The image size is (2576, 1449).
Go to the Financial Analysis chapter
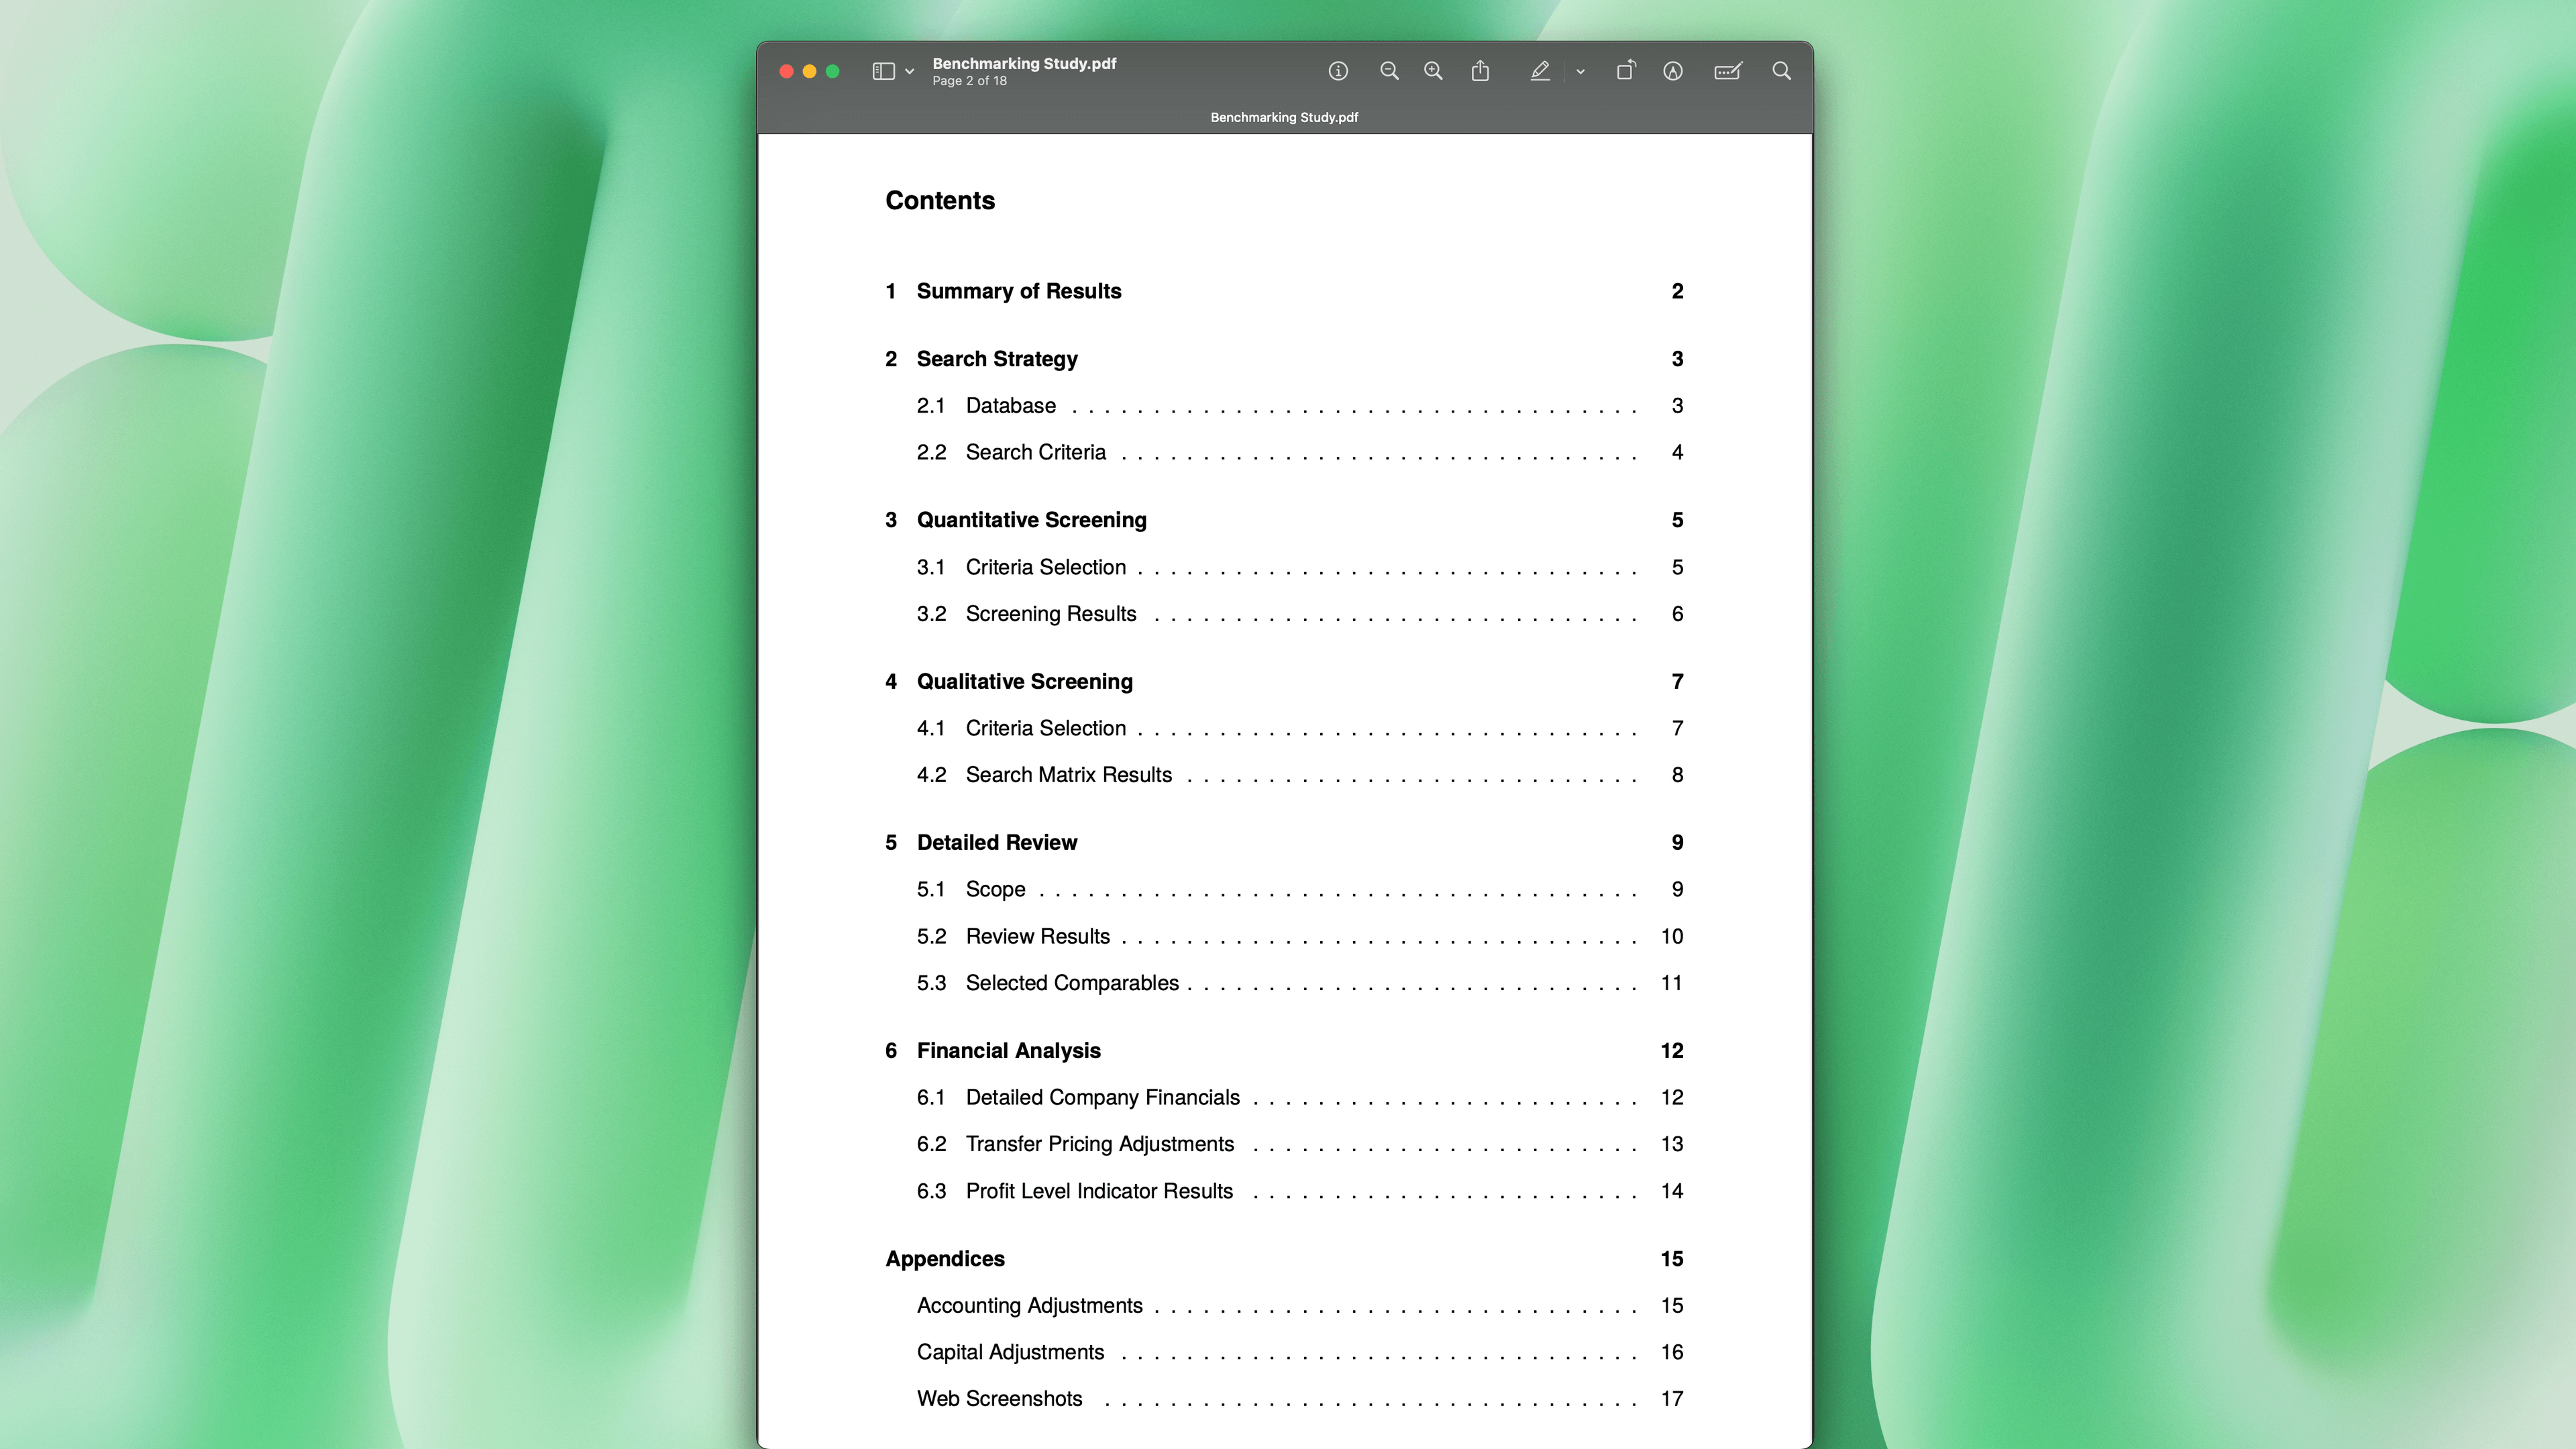click(x=1008, y=1050)
